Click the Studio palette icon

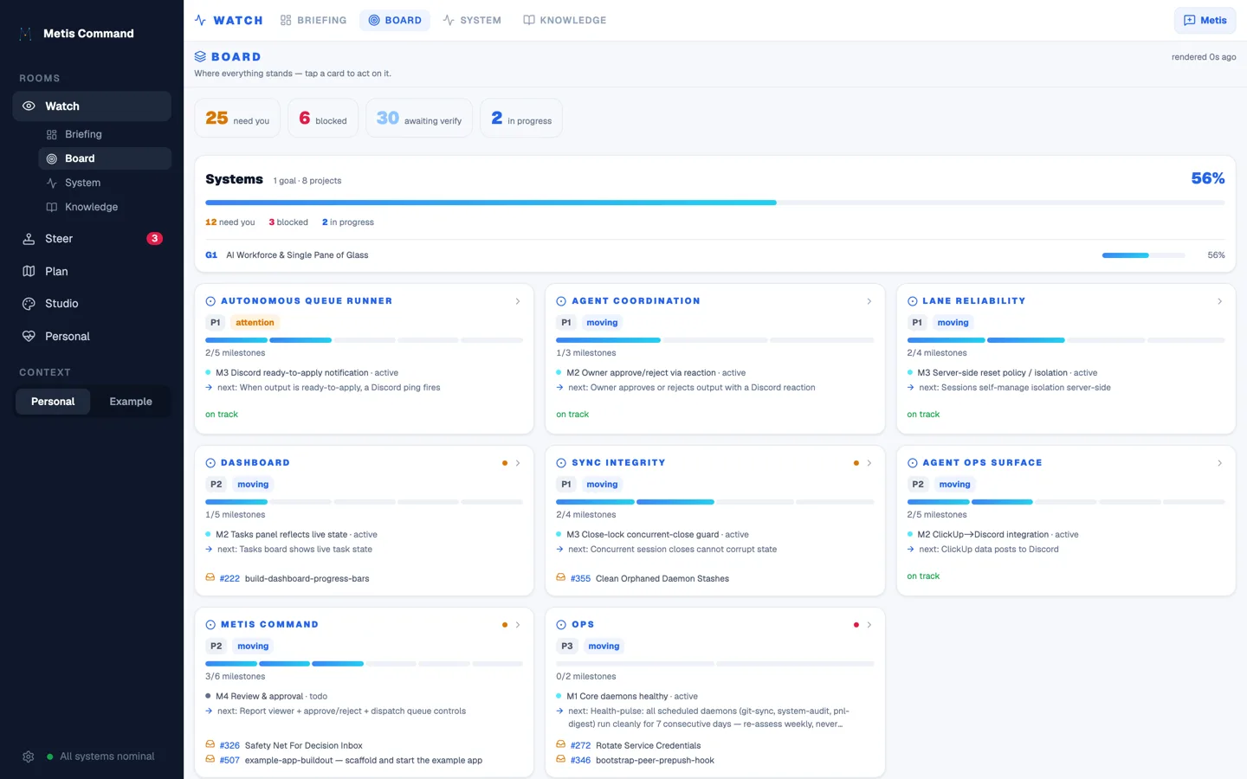point(29,304)
